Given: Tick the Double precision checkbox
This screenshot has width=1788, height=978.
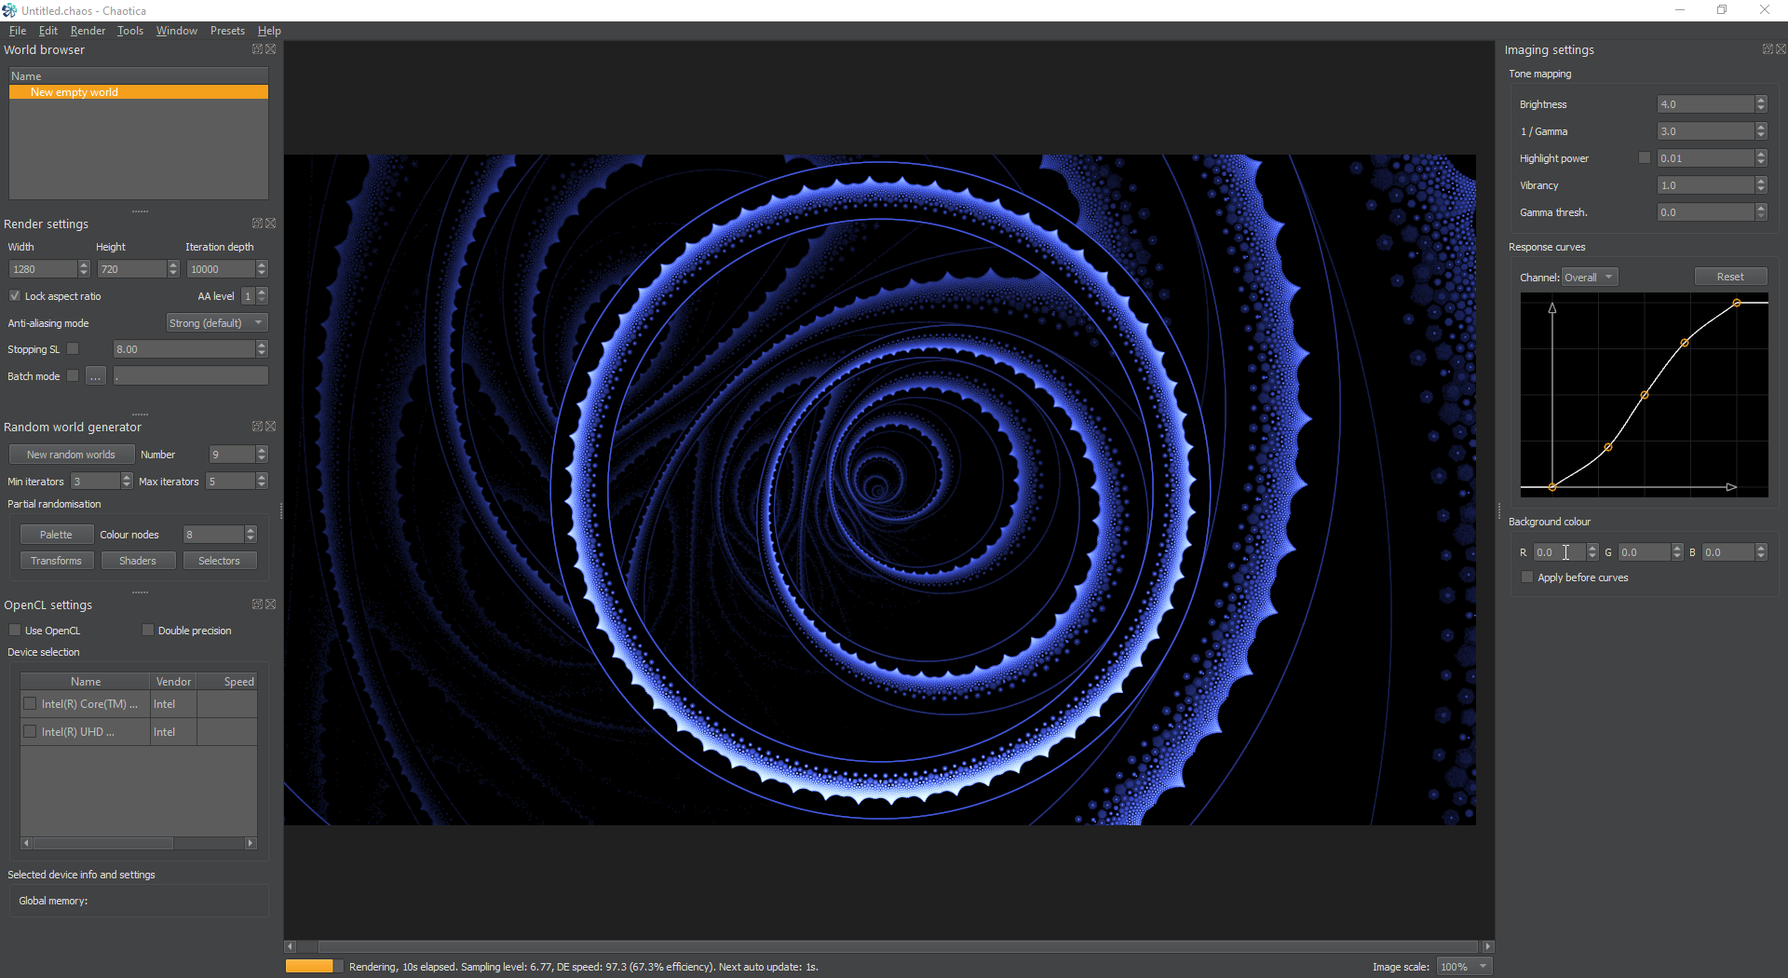Looking at the screenshot, I should (148, 631).
